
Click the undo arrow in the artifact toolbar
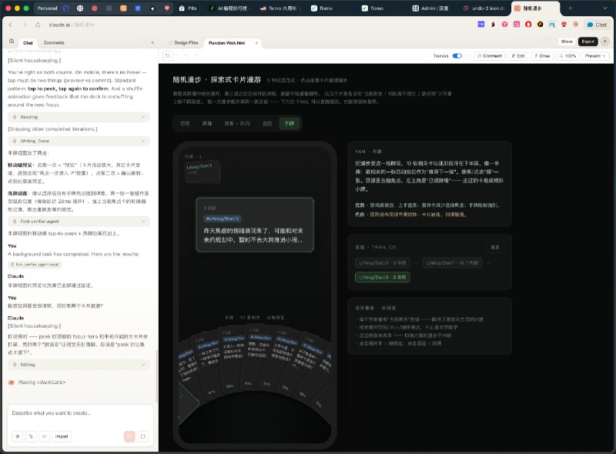click(186, 56)
